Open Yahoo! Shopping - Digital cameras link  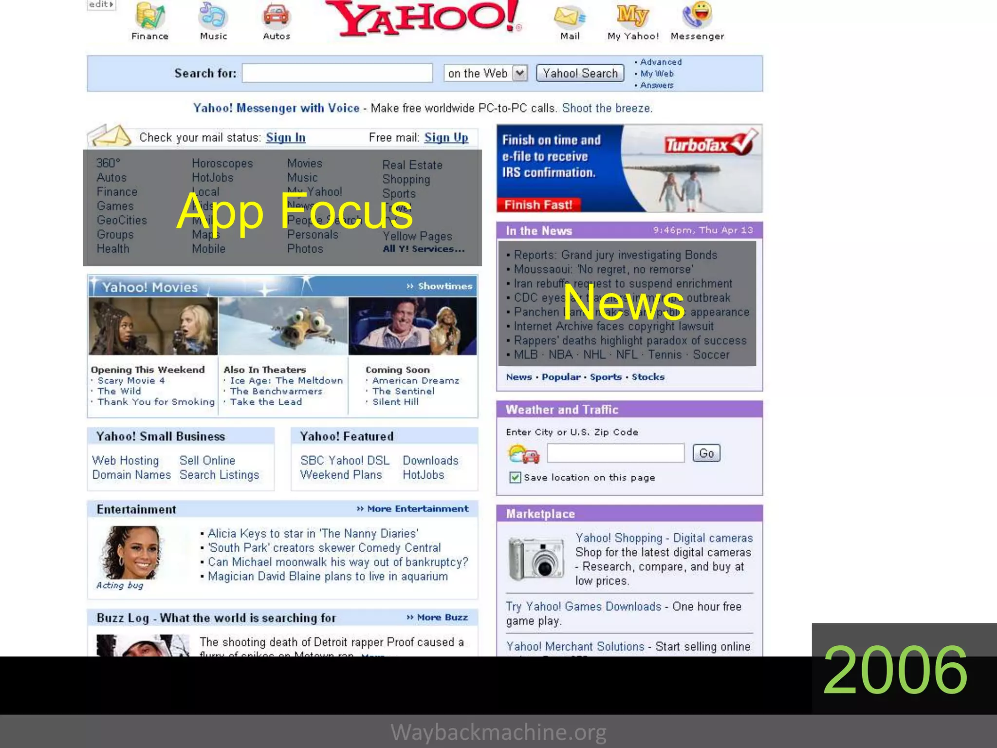coord(664,538)
